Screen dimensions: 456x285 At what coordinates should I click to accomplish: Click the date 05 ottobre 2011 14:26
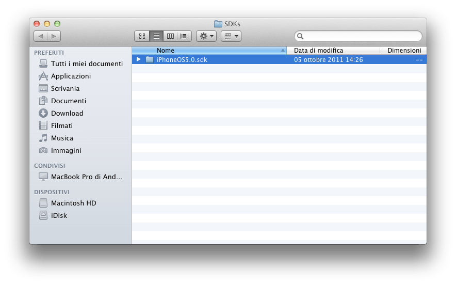coord(329,60)
